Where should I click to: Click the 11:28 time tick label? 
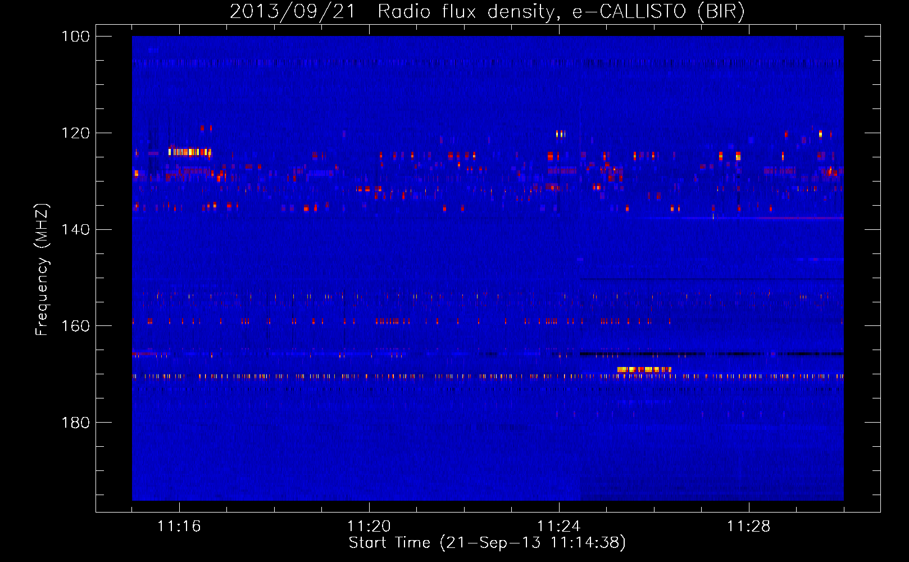[x=749, y=526]
